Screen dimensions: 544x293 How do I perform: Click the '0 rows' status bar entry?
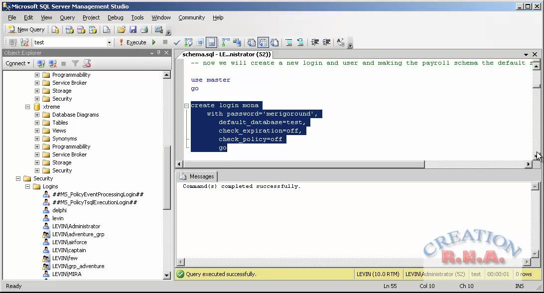pos(524,274)
